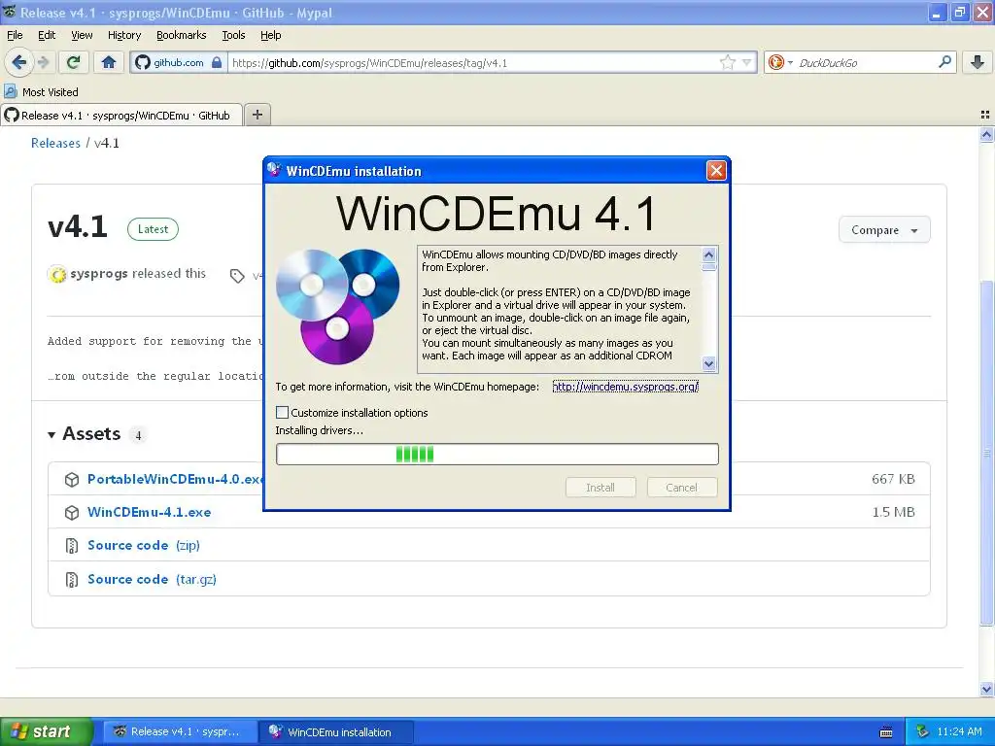Open the wincdemu.sysprogs.org homepage link
Image resolution: width=995 pixels, height=746 pixels.
pyautogui.click(x=625, y=387)
